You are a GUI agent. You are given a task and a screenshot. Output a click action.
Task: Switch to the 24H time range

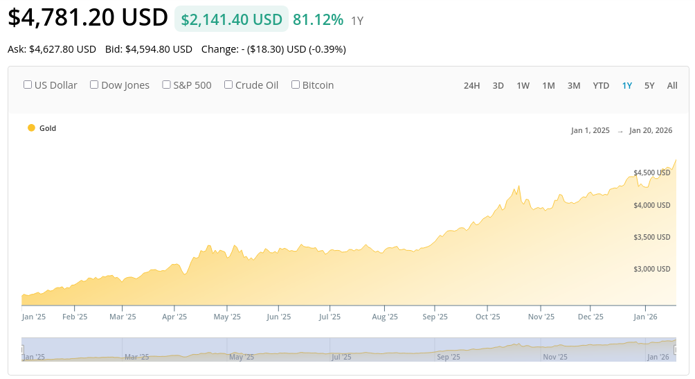471,85
